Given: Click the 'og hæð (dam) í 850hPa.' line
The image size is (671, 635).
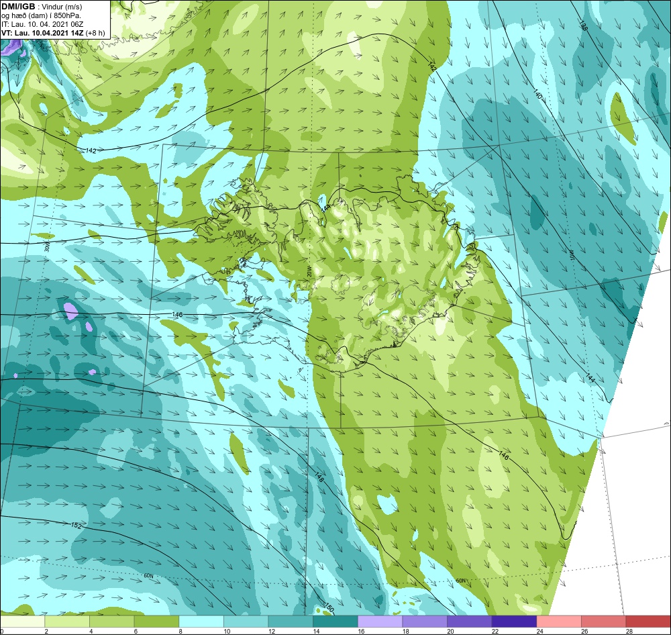Looking at the screenshot, I should point(41,15).
